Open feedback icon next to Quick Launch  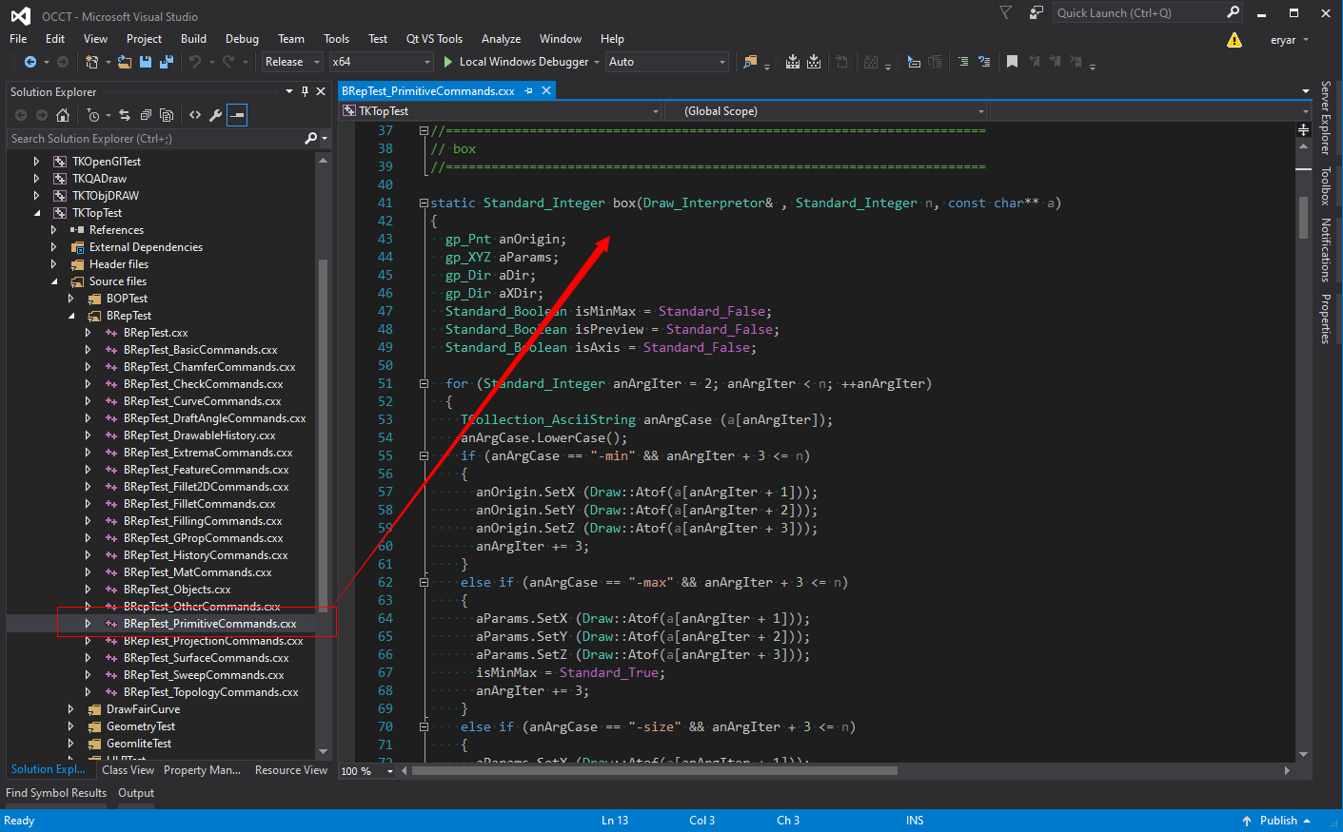tap(1036, 12)
